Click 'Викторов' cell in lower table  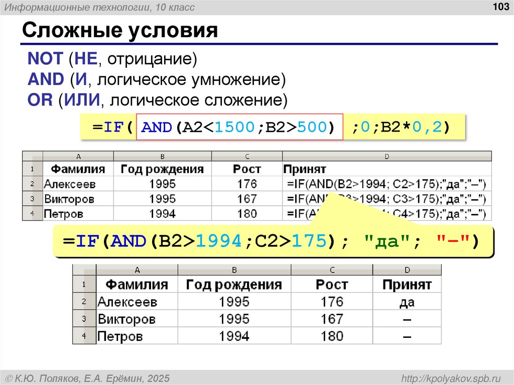click(x=137, y=319)
